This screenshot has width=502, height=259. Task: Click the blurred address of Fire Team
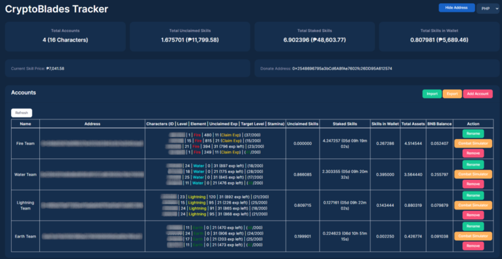coord(92,144)
